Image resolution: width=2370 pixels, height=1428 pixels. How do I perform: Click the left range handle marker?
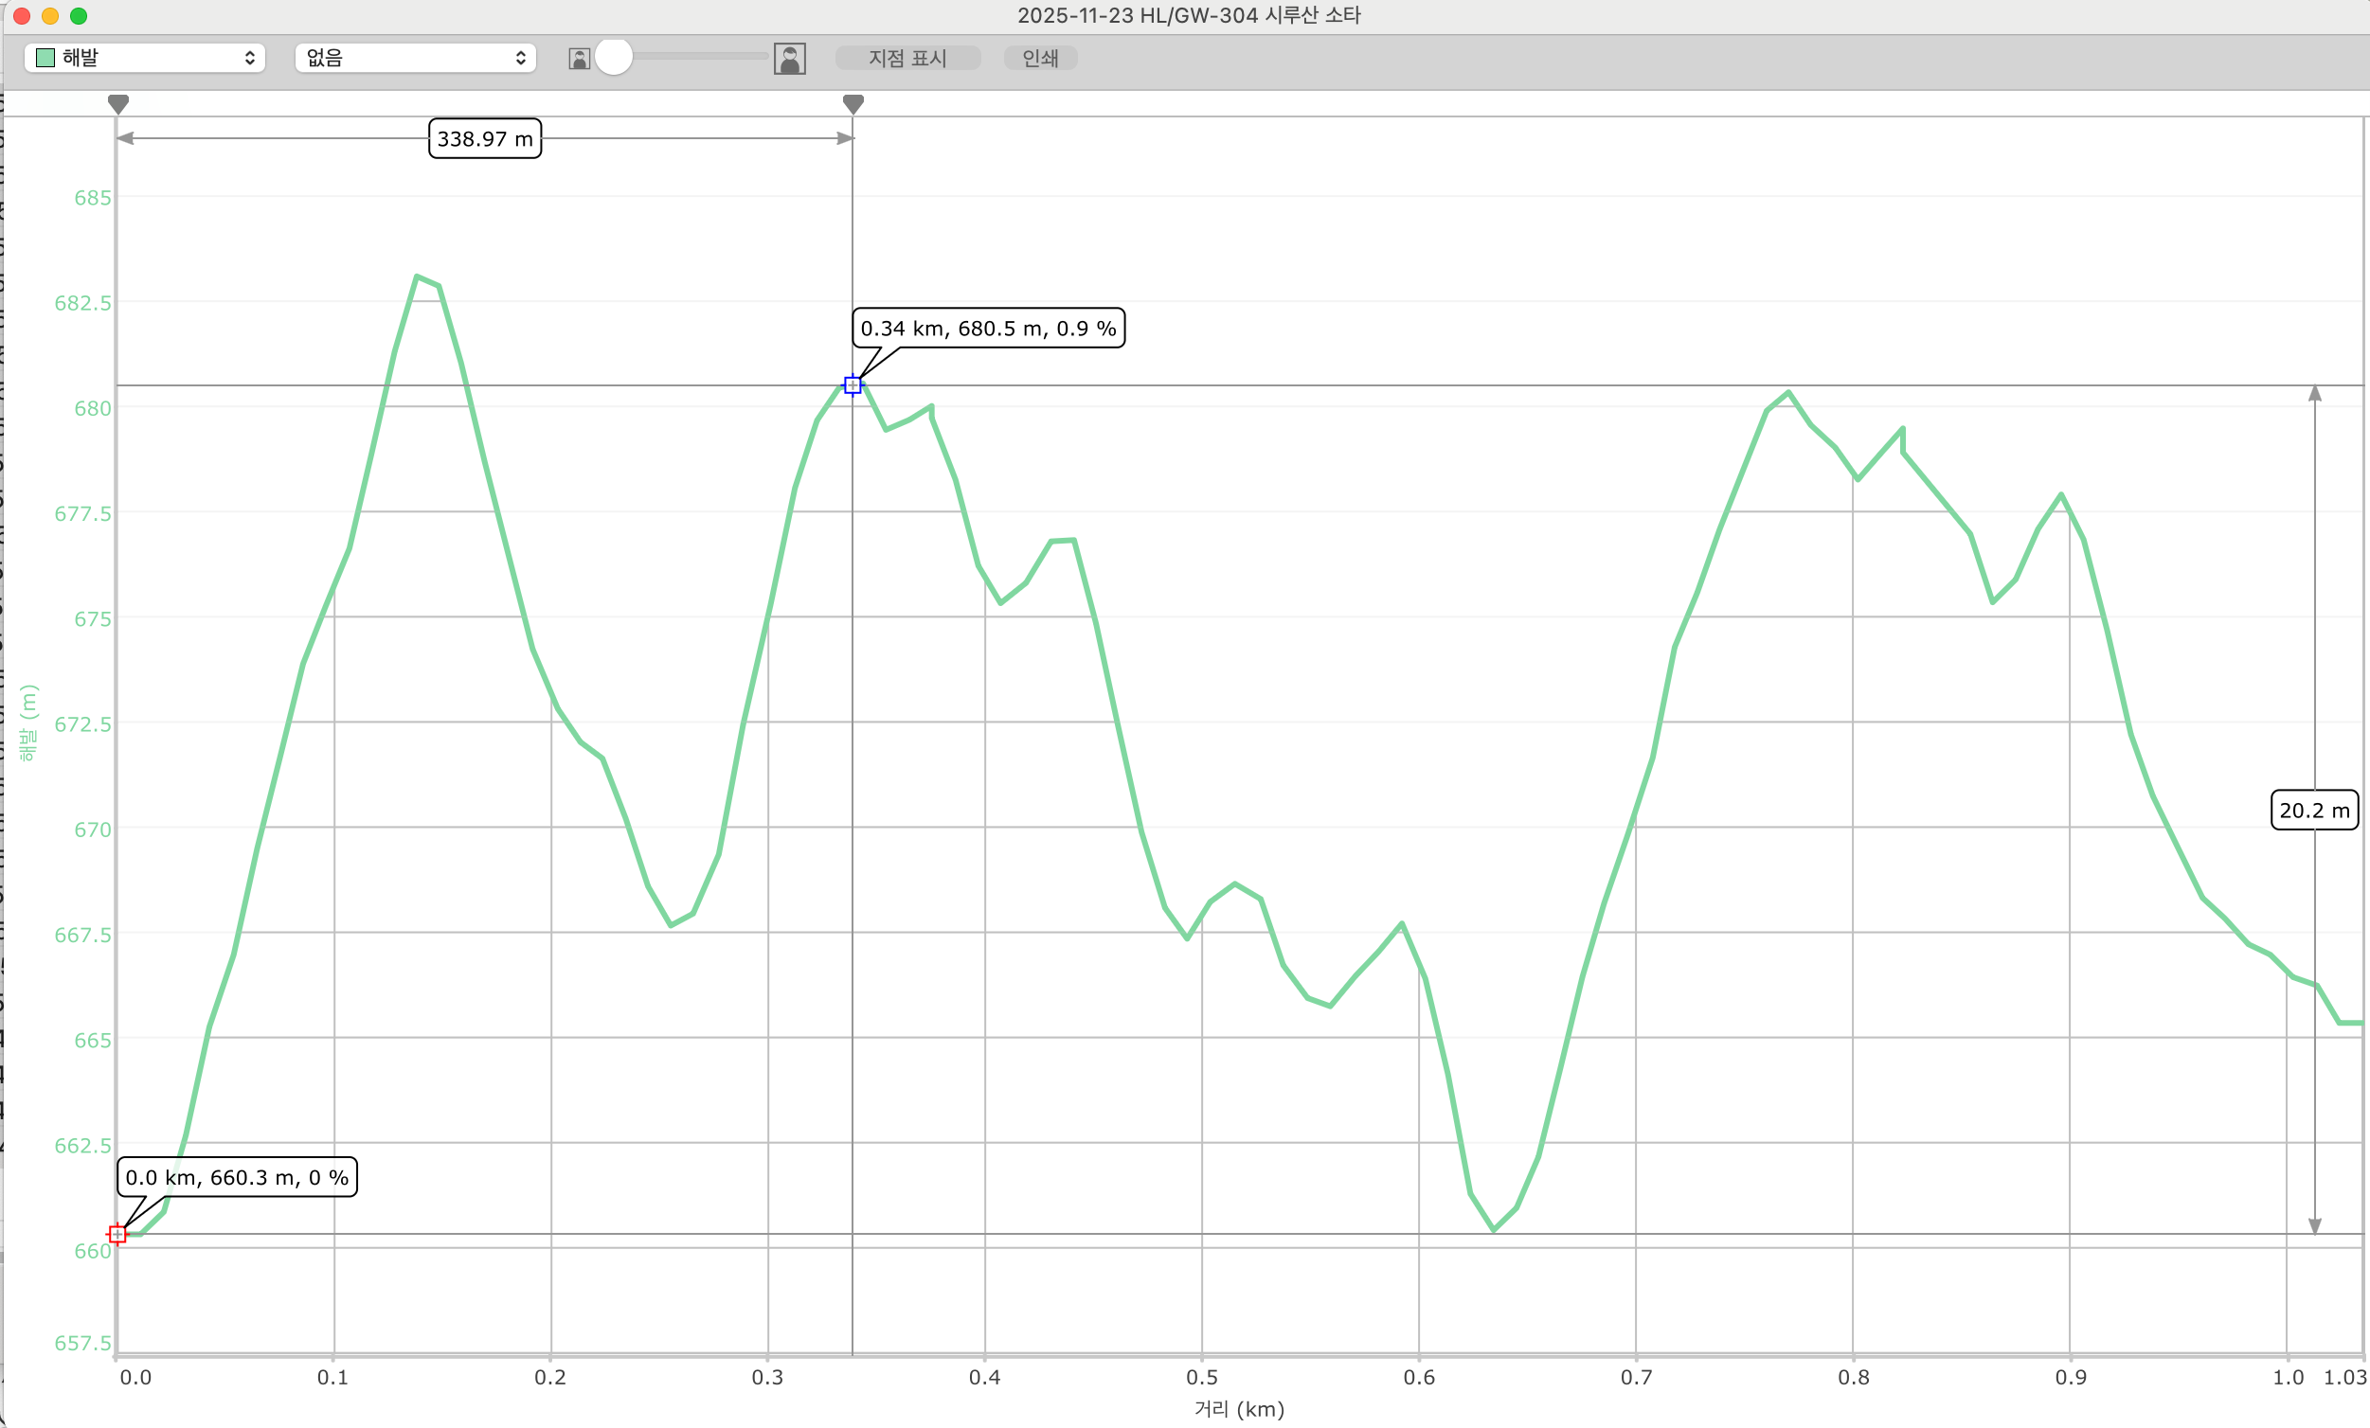tap(118, 104)
